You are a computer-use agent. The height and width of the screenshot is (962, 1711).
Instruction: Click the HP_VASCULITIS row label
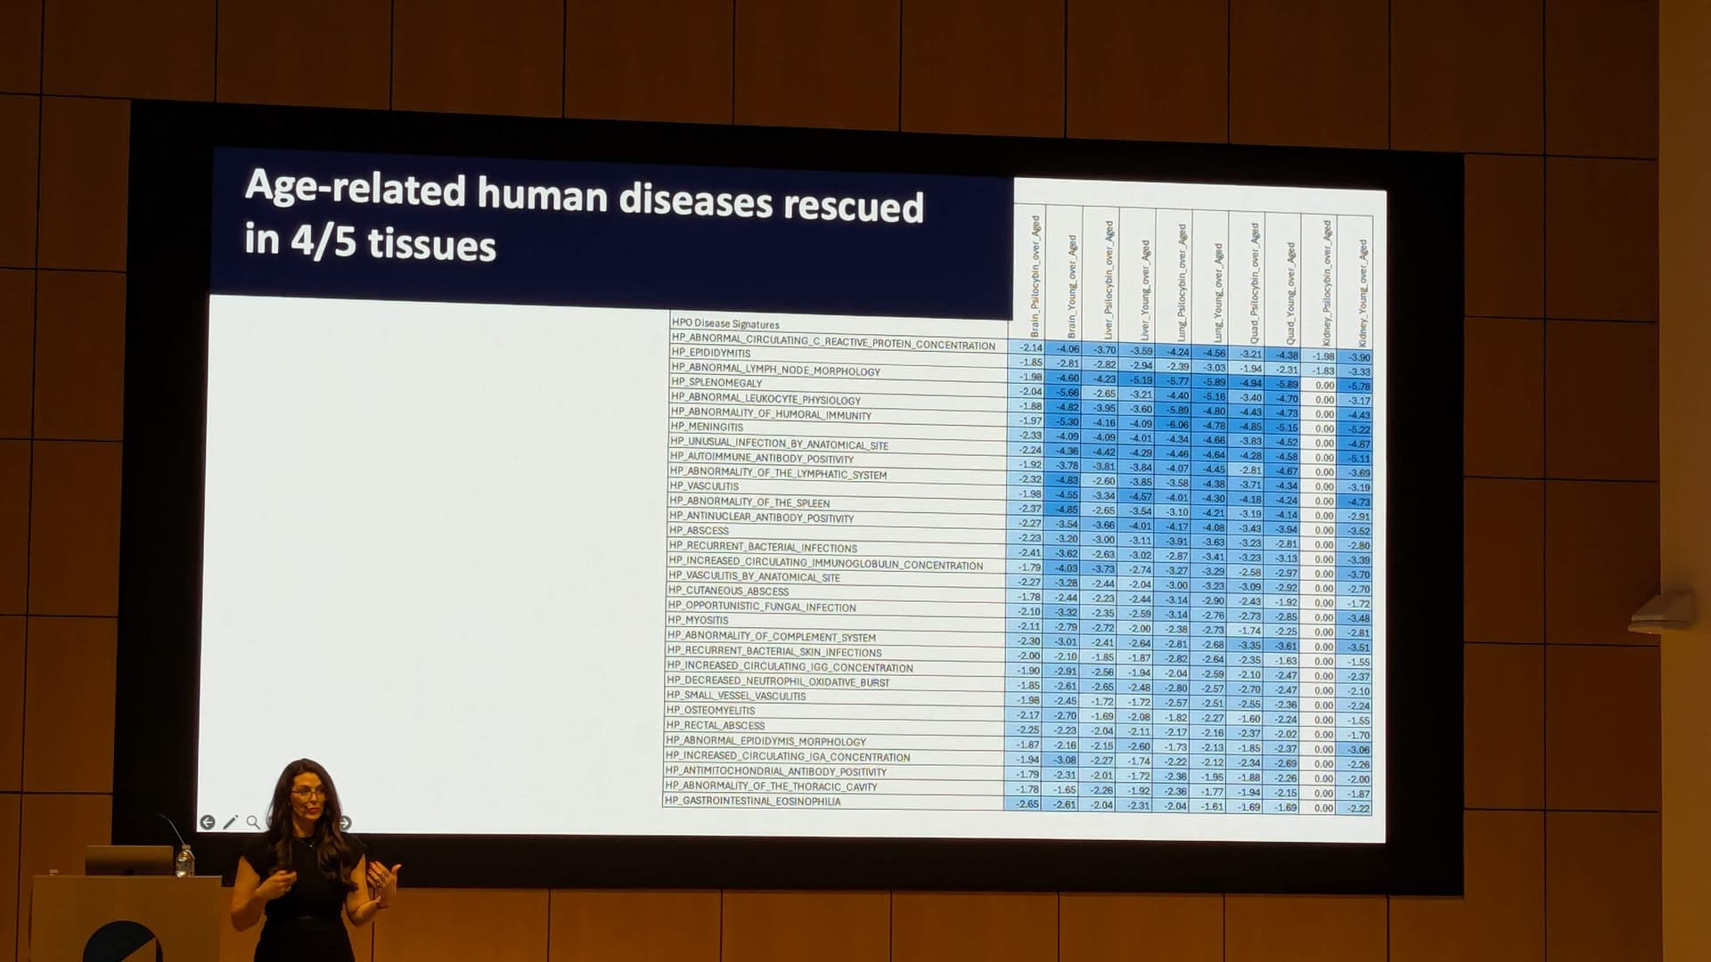[704, 486]
